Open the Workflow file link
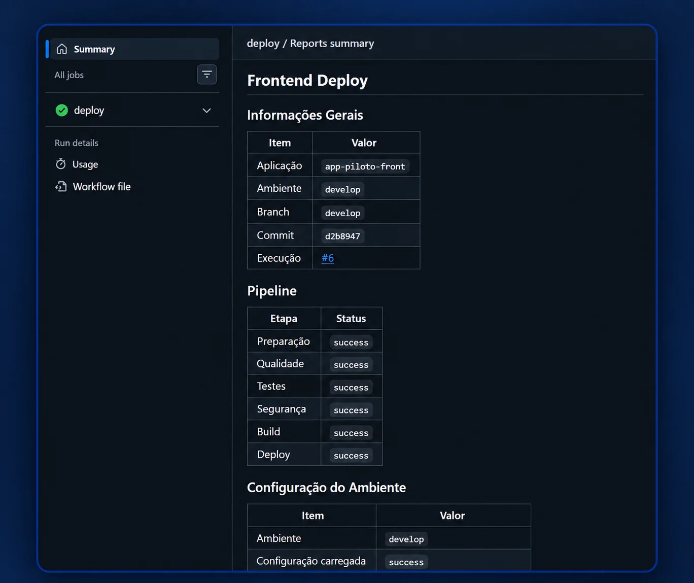The height and width of the screenshot is (583, 694). point(101,187)
